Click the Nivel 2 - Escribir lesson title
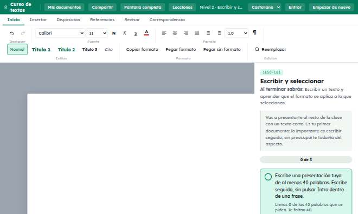The width and height of the screenshot is (358, 214). pyautogui.click(x=221, y=7)
